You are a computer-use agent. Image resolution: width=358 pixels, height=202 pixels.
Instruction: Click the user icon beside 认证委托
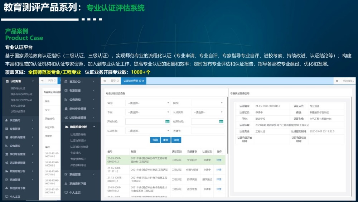point(7,120)
